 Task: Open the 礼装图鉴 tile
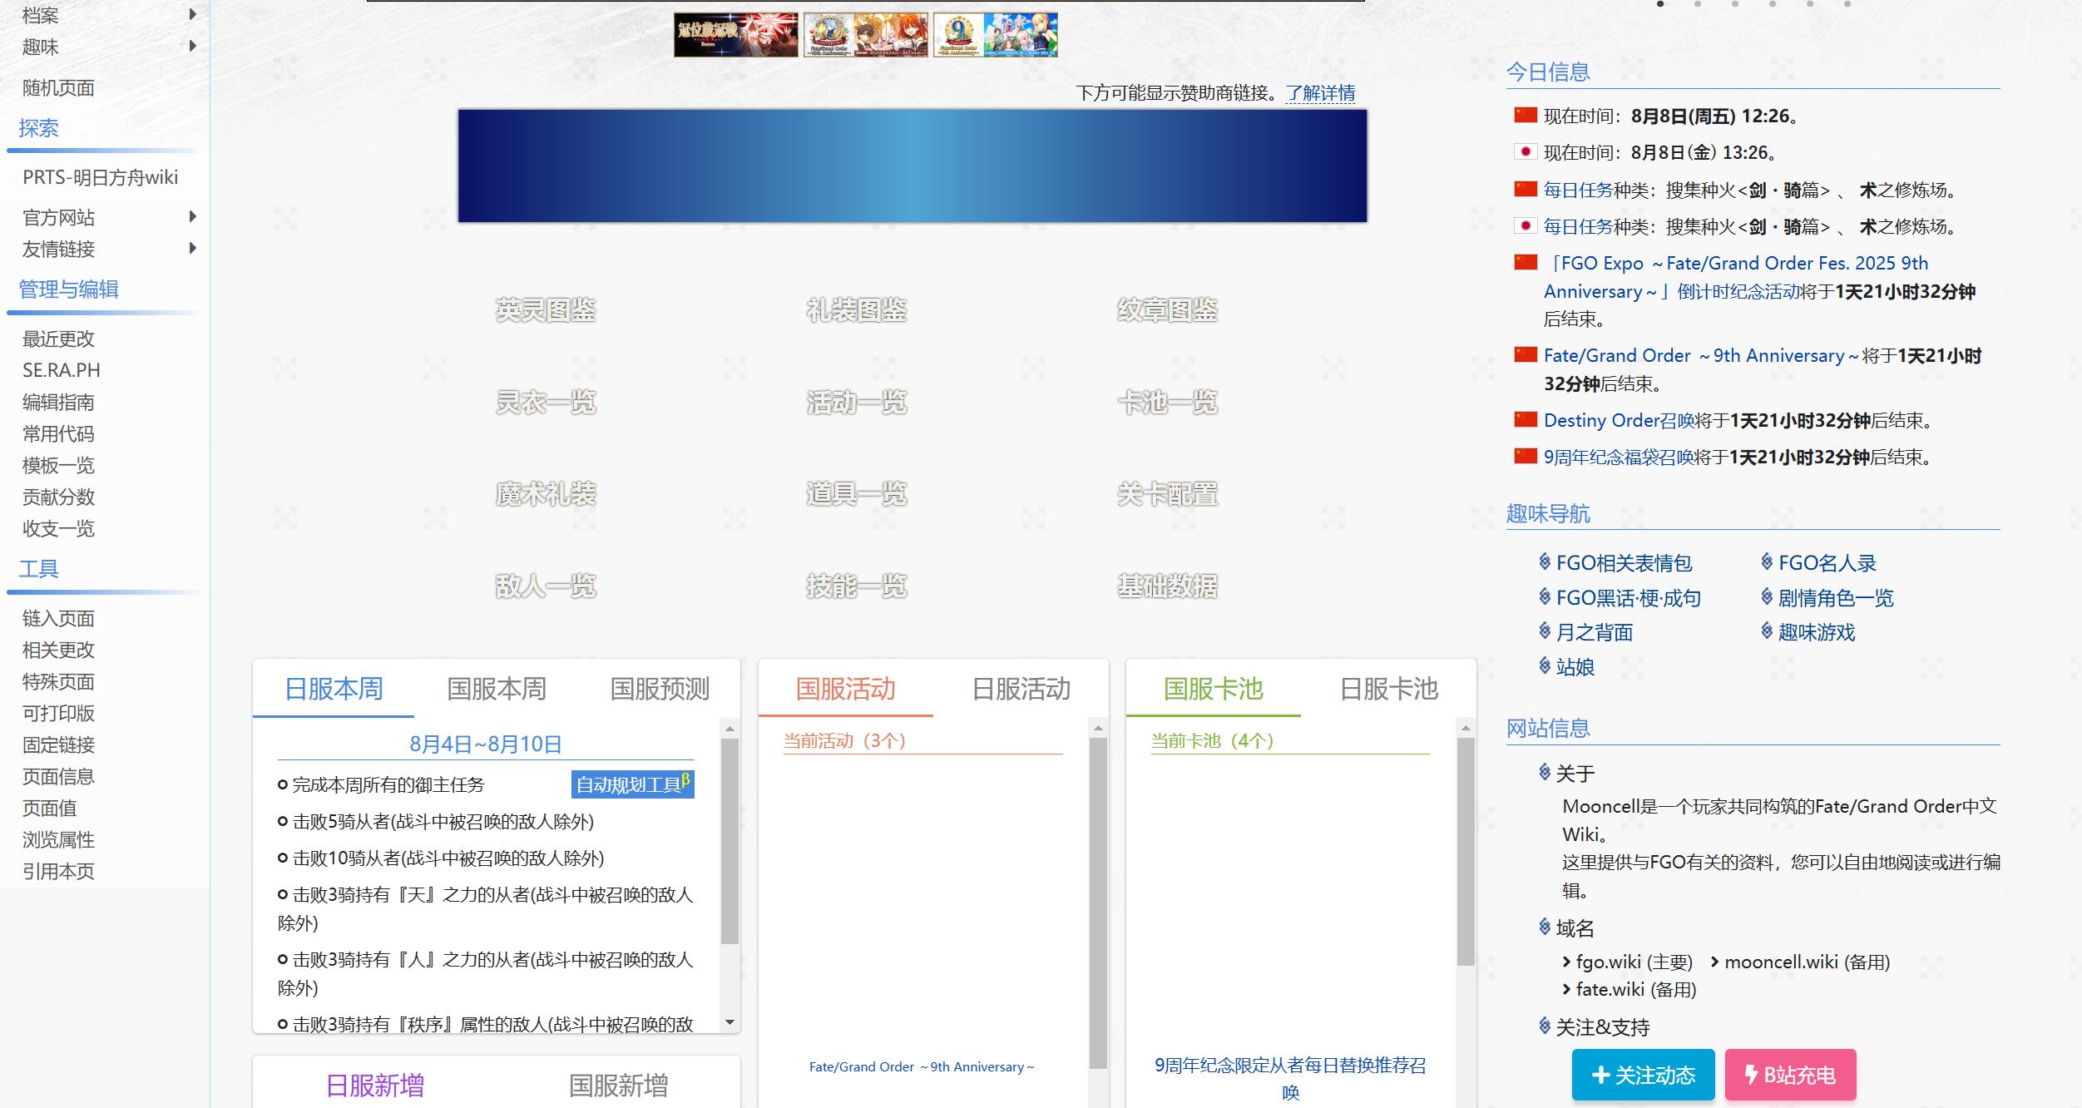857,310
